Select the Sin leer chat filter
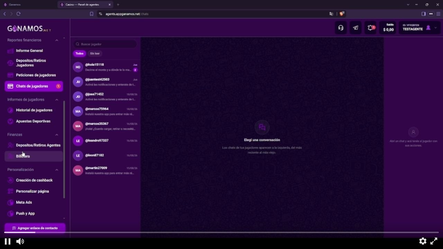The height and width of the screenshot is (249, 443). click(x=95, y=54)
